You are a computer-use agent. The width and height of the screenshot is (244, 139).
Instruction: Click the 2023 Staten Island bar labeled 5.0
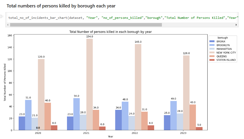[x=199, y=129]
